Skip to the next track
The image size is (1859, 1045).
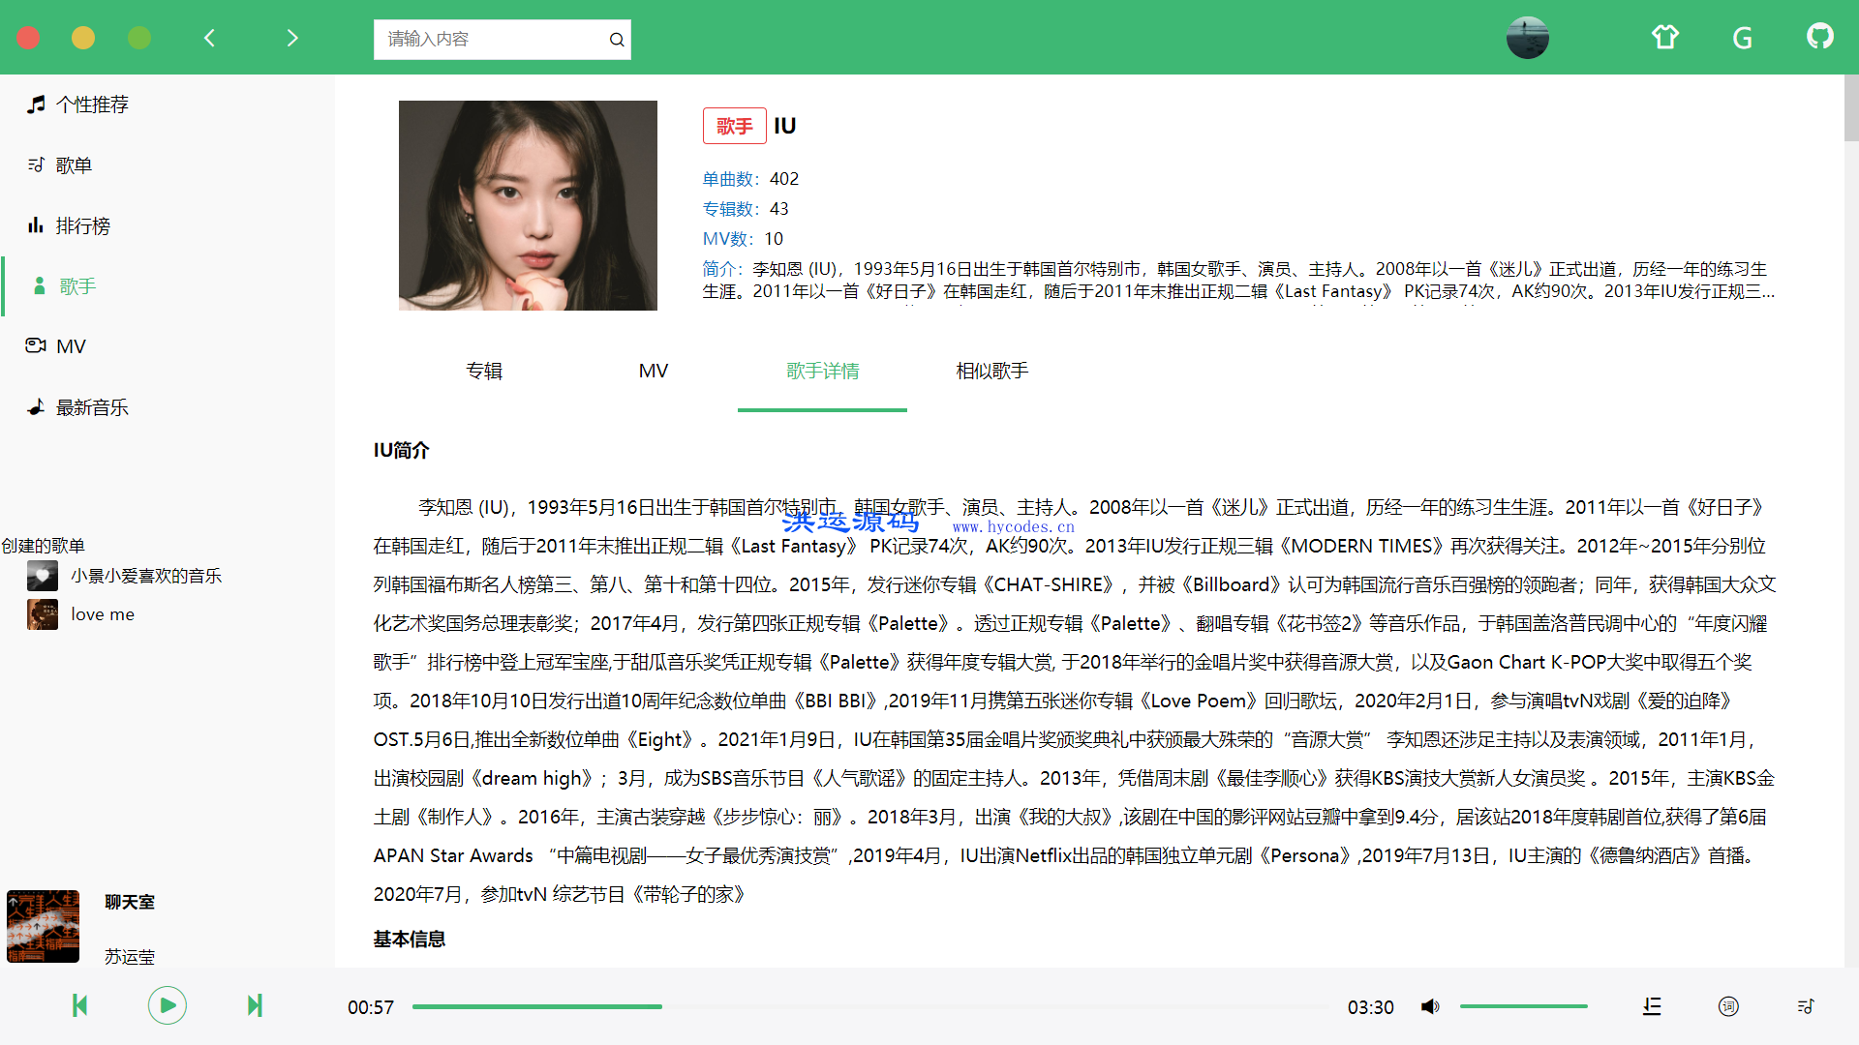tap(255, 1006)
